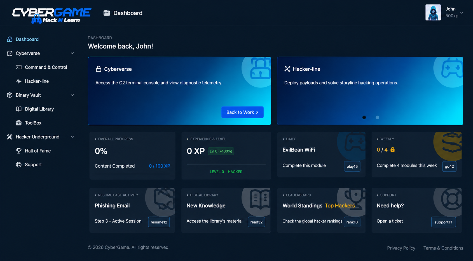The width and height of the screenshot is (473, 261).
Task: Click the rank10 badge on Leaderboard card
Action: tap(352, 222)
